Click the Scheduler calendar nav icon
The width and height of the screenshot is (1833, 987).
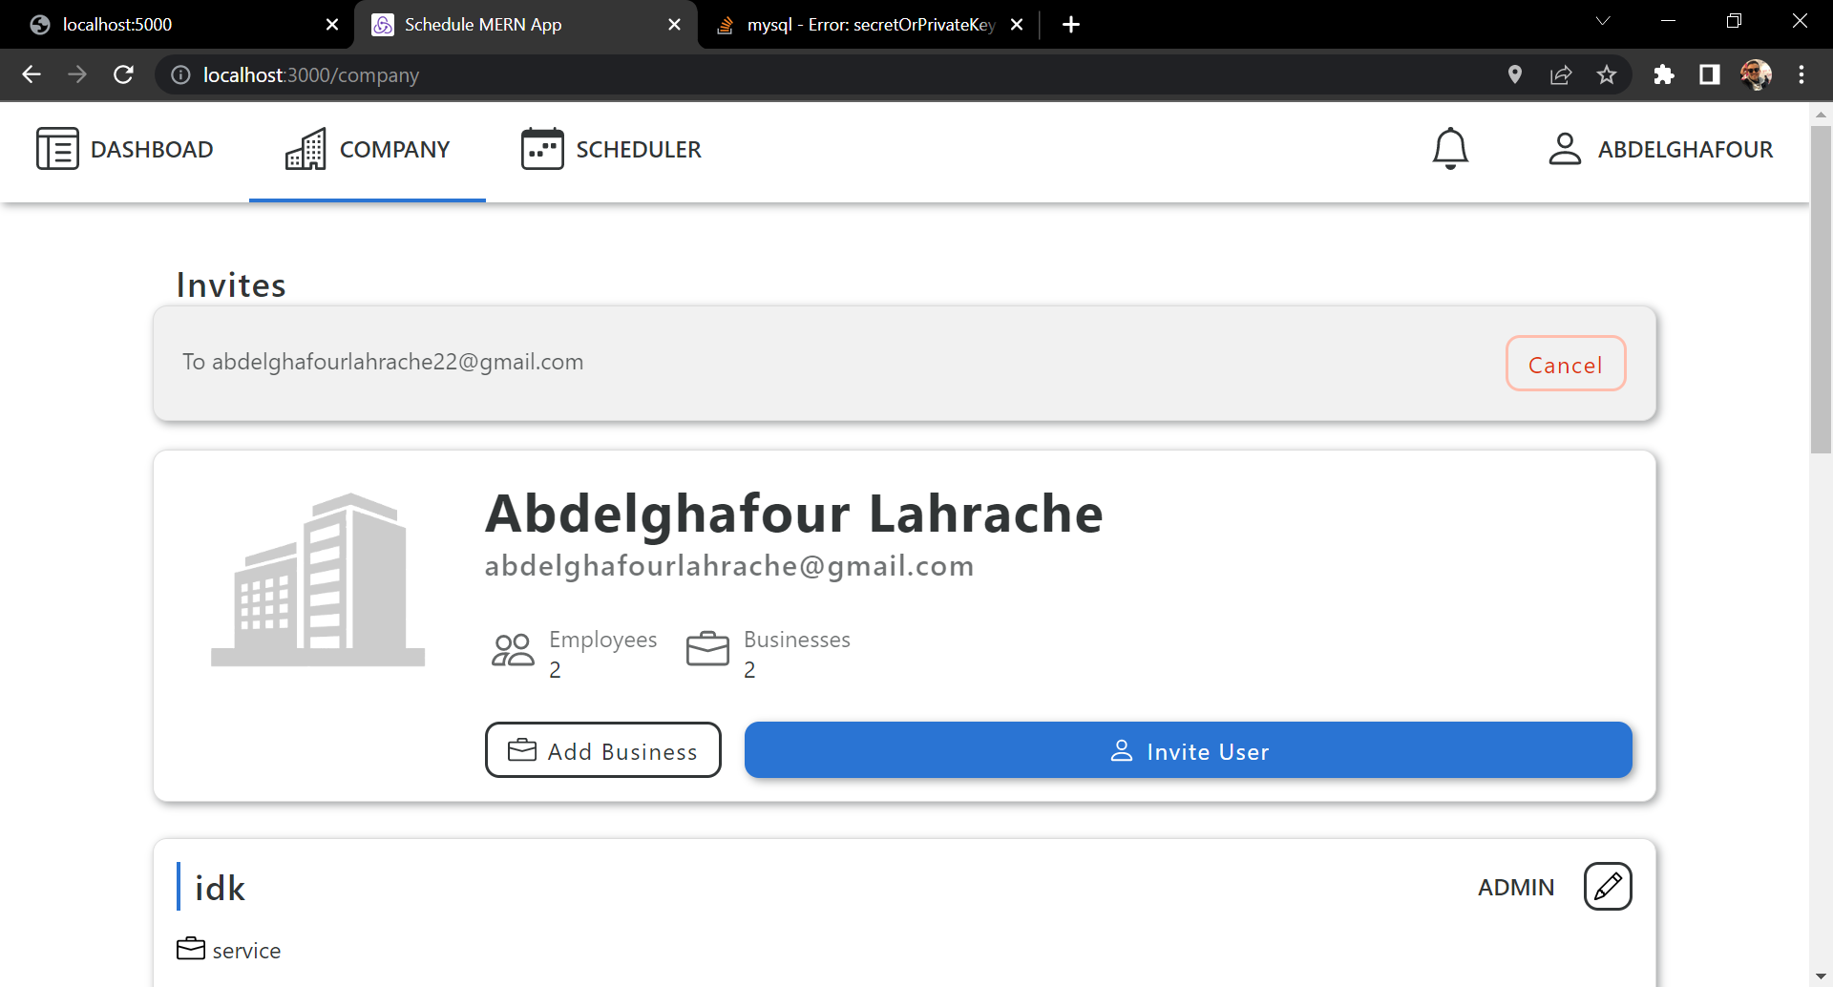(x=542, y=149)
